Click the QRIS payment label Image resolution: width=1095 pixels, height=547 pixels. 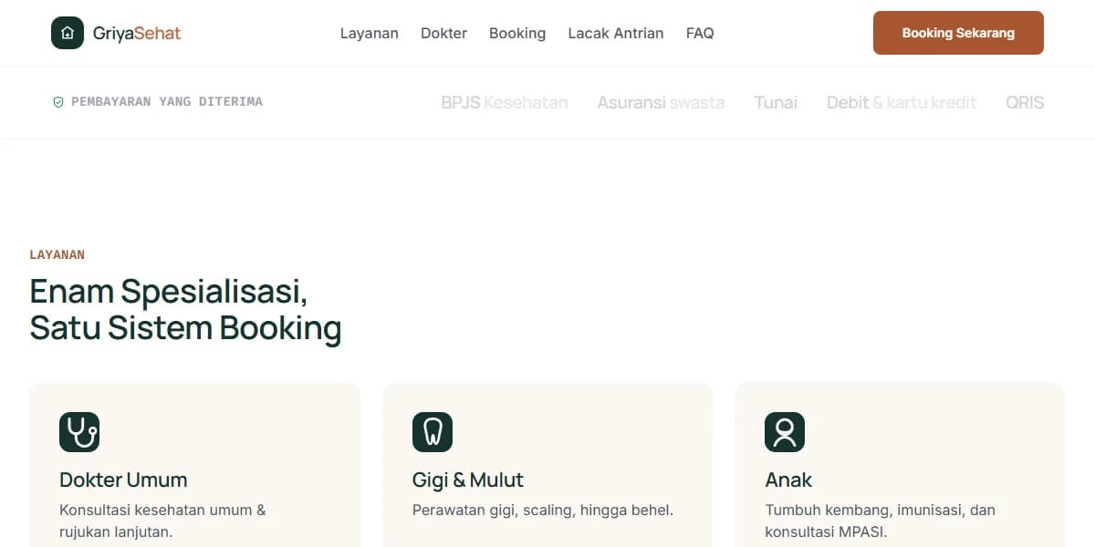pyautogui.click(x=1025, y=102)
